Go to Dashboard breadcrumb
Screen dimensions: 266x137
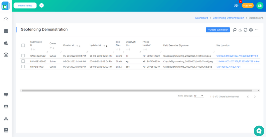tap(202, 17)
